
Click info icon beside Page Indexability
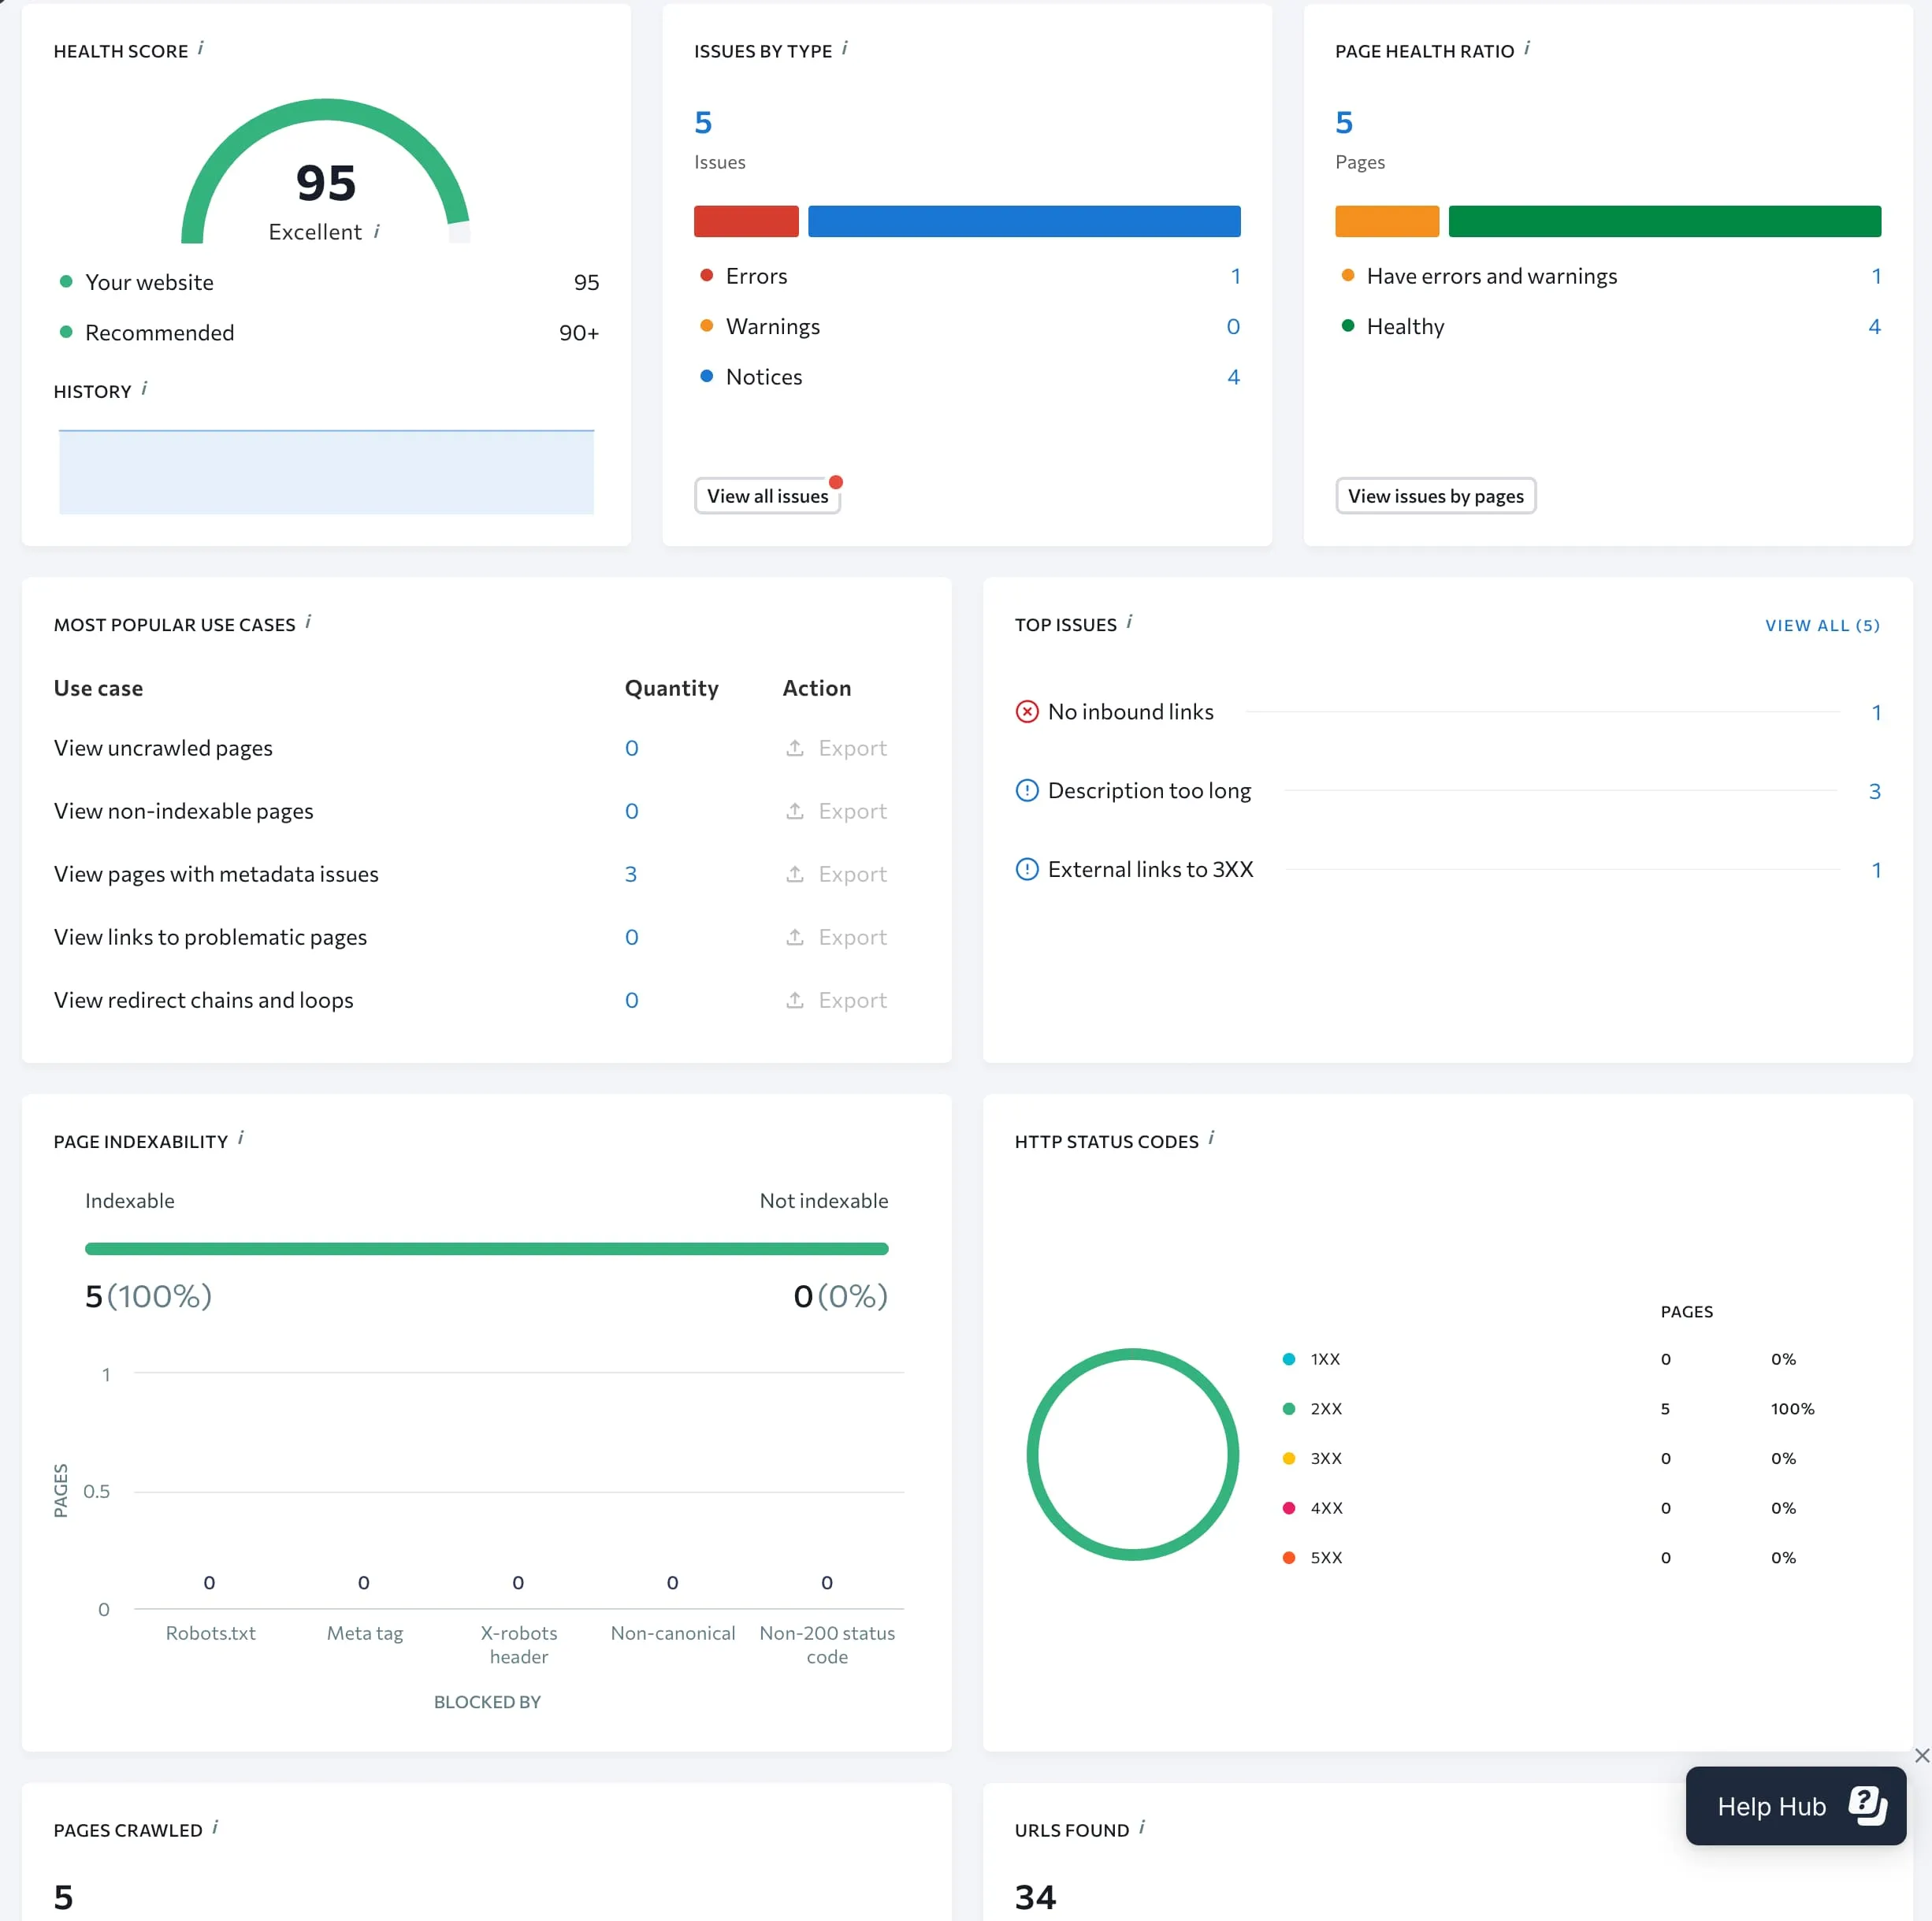point(240,1138)
